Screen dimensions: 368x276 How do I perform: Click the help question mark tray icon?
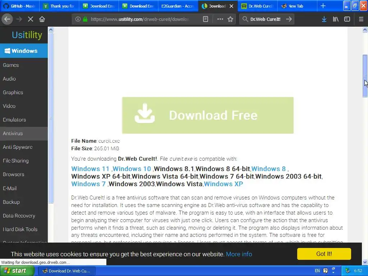(325, 271)
